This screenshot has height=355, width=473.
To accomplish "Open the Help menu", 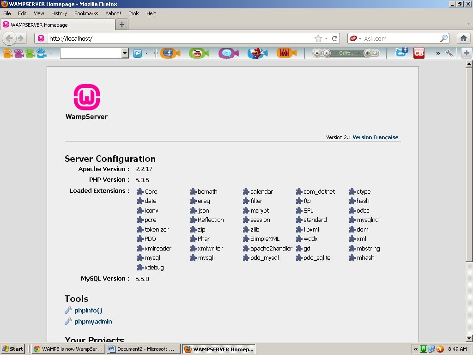I will [152, 13].
